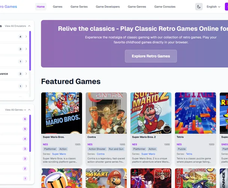Click the Contra series link
This screenshot has height=188, width=228.
click(100, 154)
